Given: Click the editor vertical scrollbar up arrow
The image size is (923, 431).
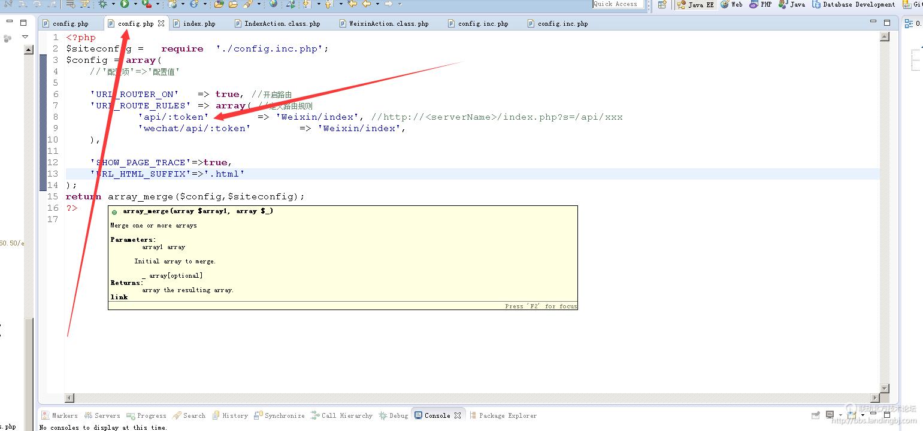Looking at the screenshot, I should (x=885, y=37).
